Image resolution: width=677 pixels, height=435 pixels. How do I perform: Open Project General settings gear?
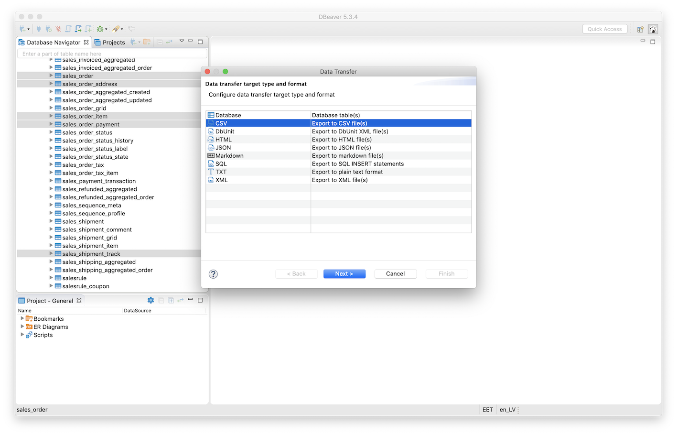(x=150, y=300)
